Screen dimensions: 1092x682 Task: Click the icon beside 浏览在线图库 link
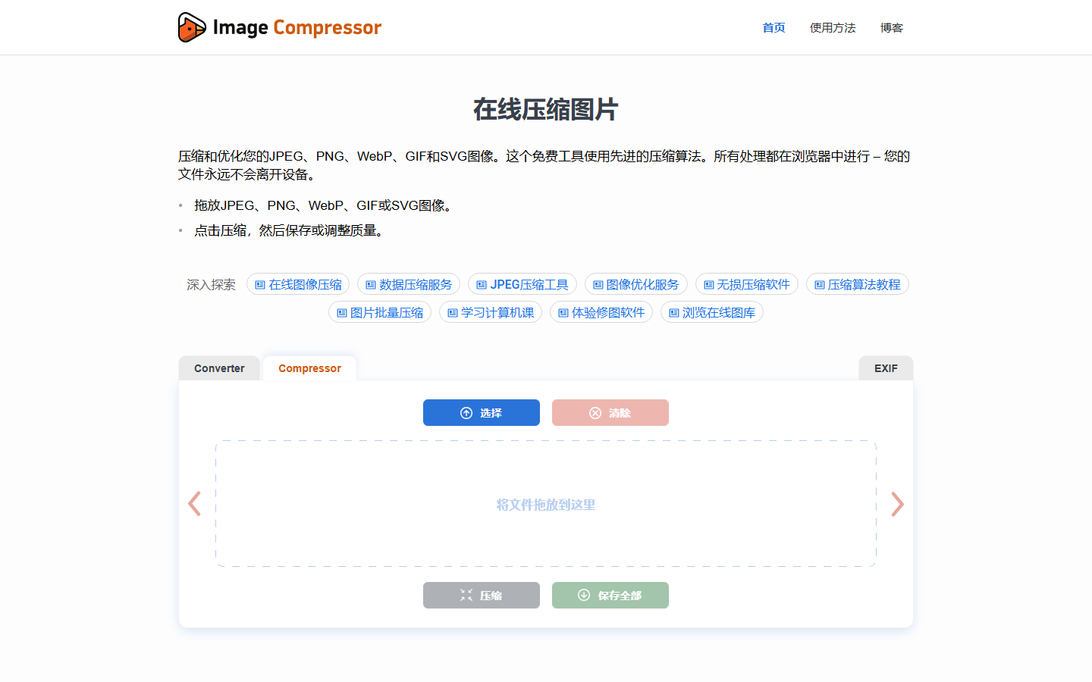pyautogui.click(x=674, y=313)
